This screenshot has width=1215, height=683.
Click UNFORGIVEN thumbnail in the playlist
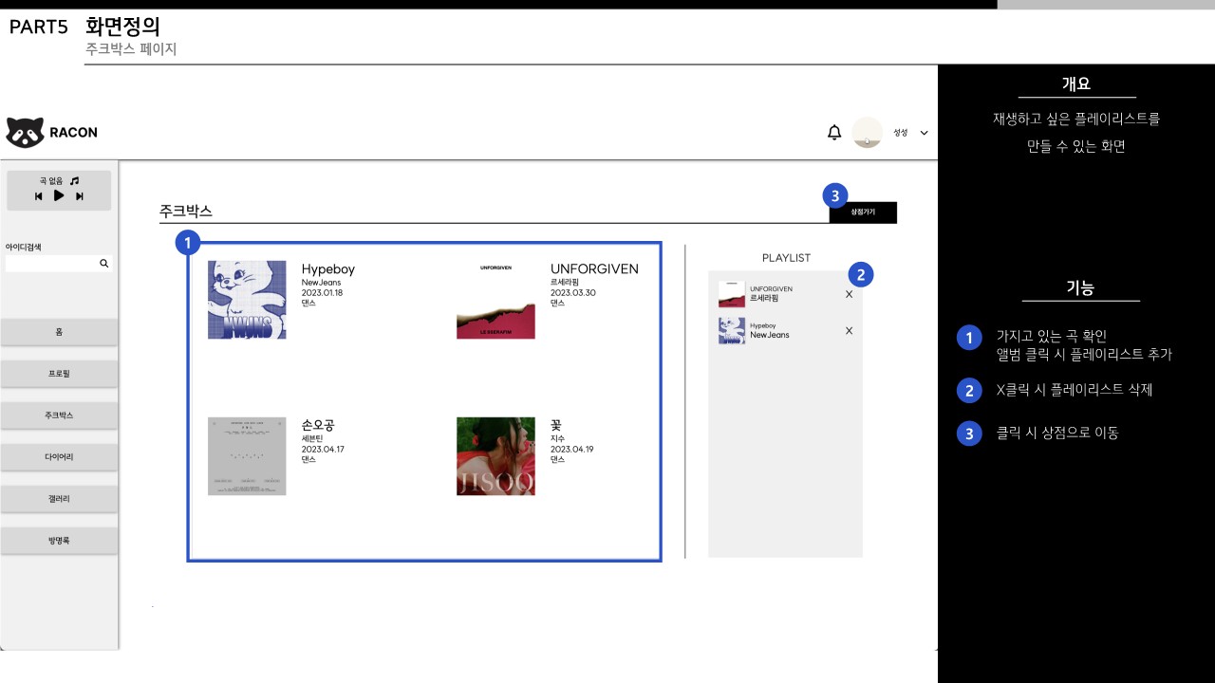point(732,294)
